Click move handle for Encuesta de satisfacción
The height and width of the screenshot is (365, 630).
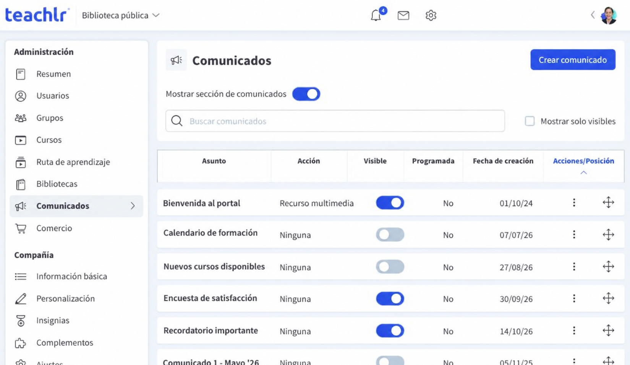[608, 298]
